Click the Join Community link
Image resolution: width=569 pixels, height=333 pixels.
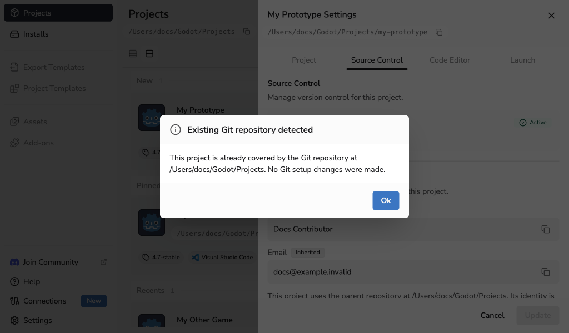pyautogui.click(x=58, y=262)
